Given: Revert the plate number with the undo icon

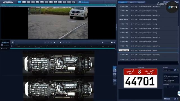Looking at the screenshot, I should (x=178, y=70).
